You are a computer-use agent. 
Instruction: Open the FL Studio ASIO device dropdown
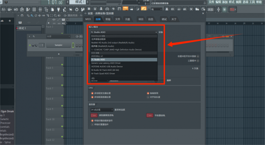[124, 32]
